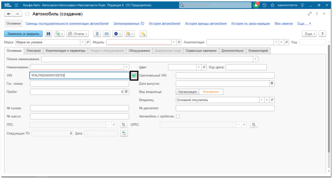Open help with question mark button
This screenshot has width=333, height=179.
[322, 34]
